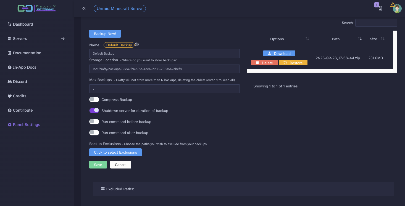This screenshot has height=206, width=405.
Task: Open the user avatar menu
Action: tap(397, 9)
